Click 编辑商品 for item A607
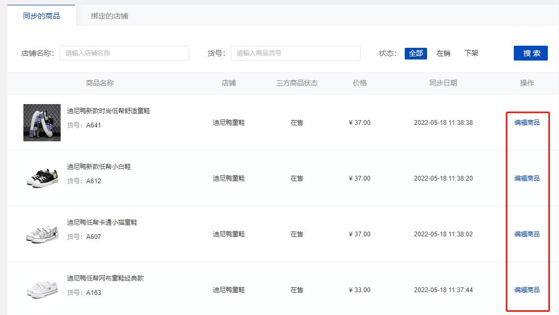The image size is (559, 315). click(527, 234)
